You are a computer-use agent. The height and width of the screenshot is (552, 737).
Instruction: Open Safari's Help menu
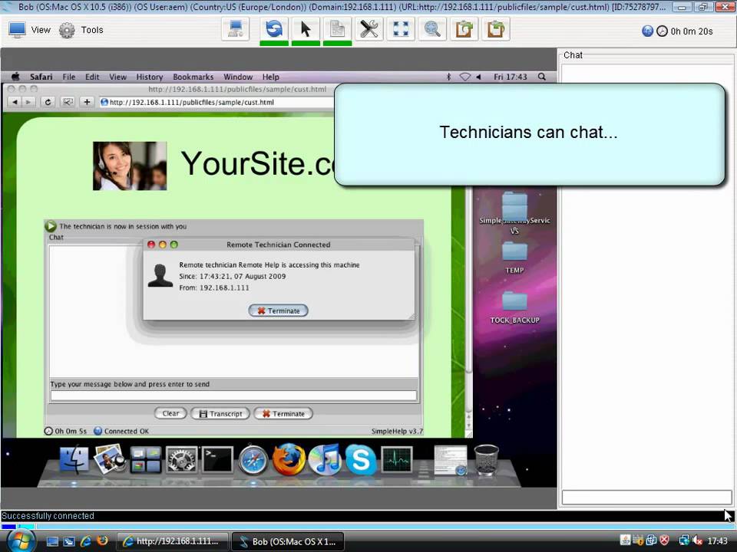tap(271, 77)
